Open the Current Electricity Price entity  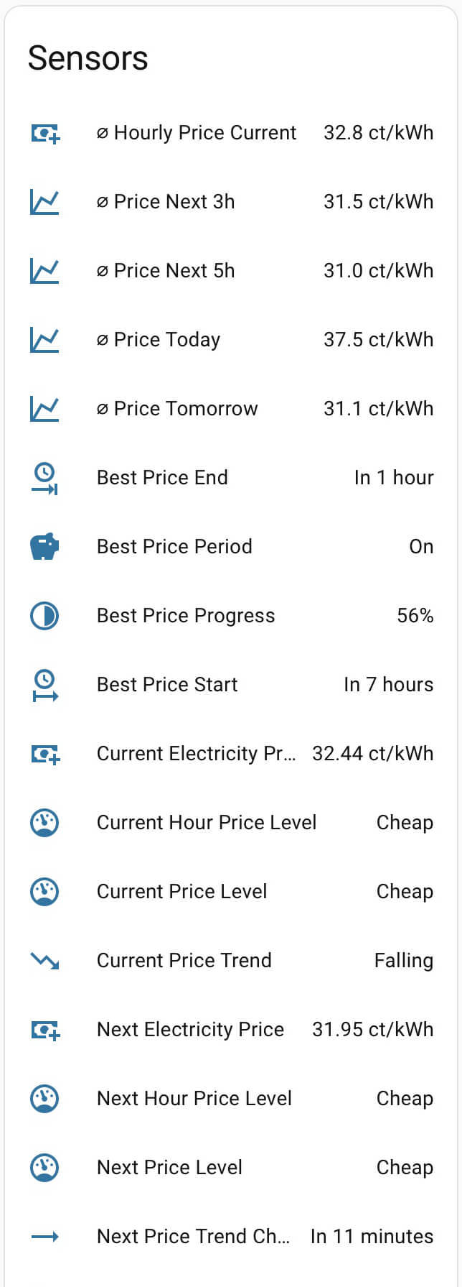(x=195, y=754)
